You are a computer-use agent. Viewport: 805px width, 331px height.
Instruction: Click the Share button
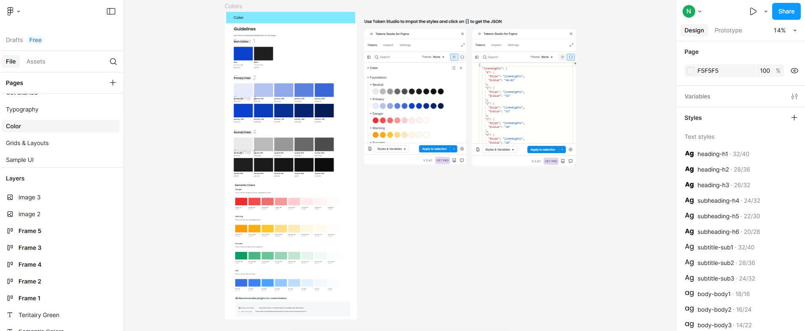(x=786, y=11)
